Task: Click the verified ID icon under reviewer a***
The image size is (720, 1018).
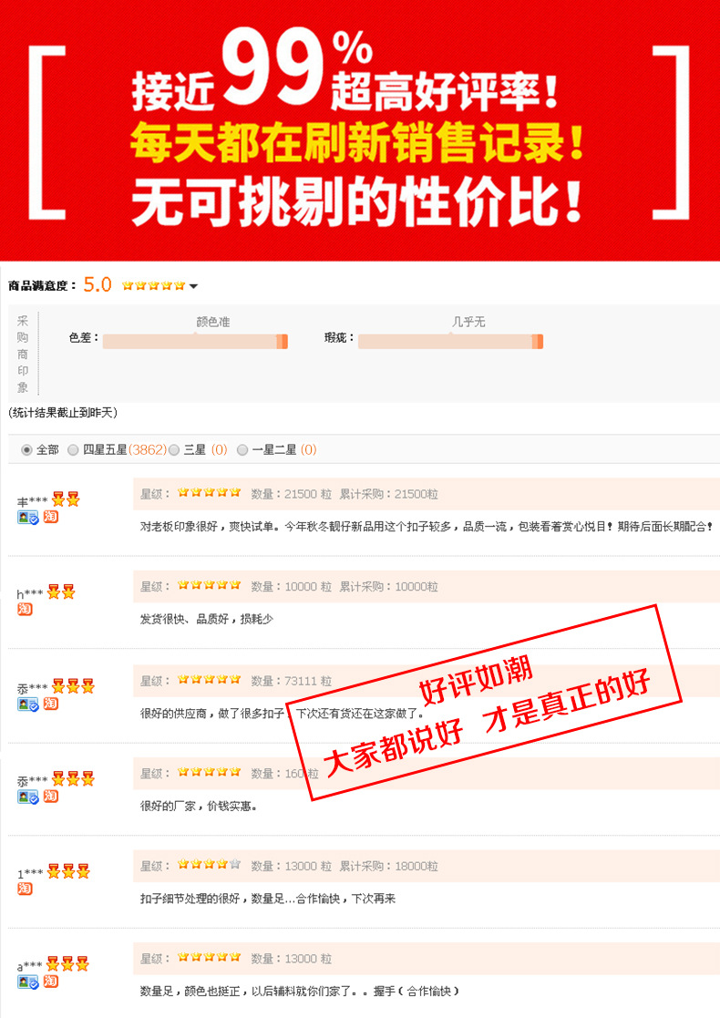Action: [28, 982]
